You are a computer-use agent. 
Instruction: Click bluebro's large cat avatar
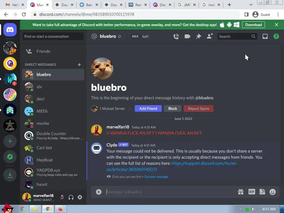click(x=102, y=69)
